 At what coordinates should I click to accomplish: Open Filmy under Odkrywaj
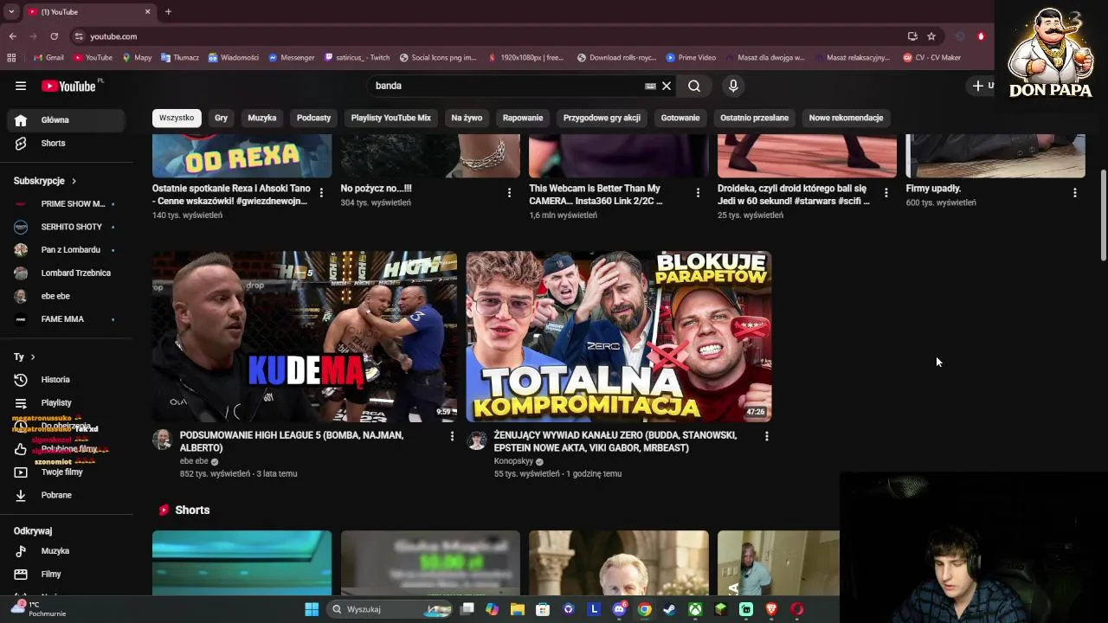[x=65, y=575]
